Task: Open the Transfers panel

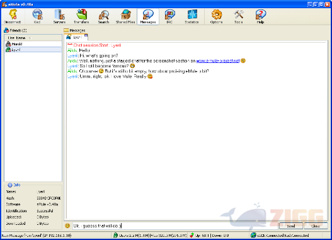Action: [81, 16]
